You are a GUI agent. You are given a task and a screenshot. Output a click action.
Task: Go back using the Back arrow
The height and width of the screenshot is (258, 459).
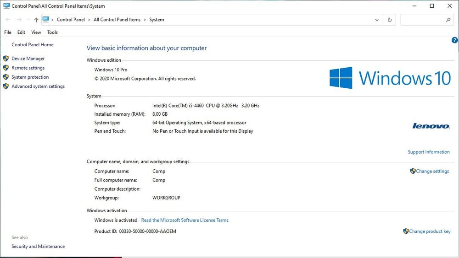tap(8, 20)
